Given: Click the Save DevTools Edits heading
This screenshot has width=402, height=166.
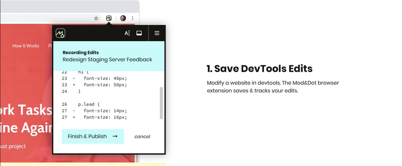Looking at the screenshot, I should point(260,69).
